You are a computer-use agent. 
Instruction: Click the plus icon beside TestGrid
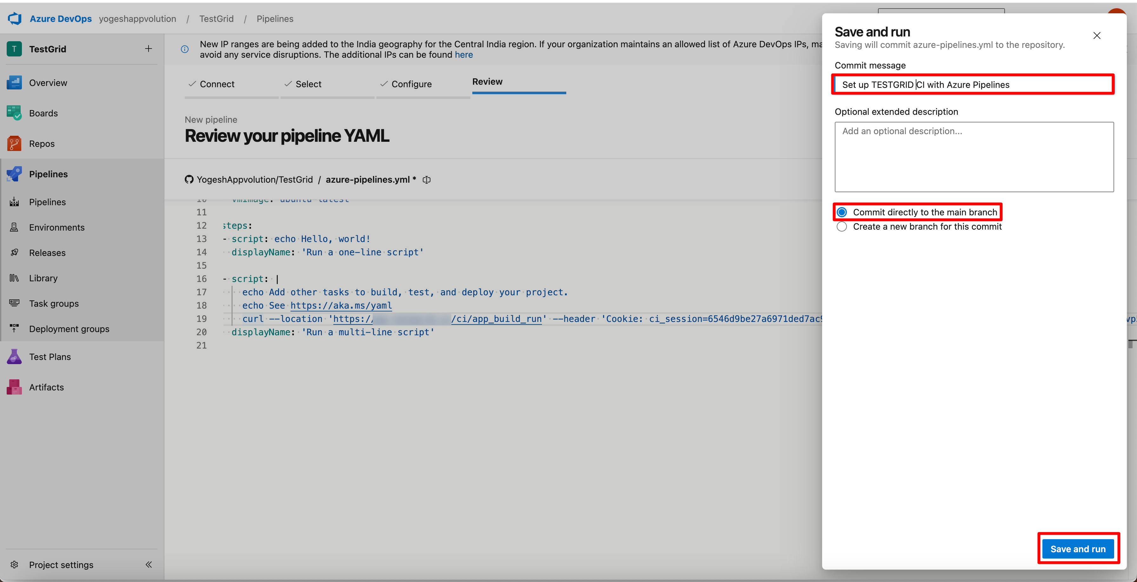[x=148, y=49]
